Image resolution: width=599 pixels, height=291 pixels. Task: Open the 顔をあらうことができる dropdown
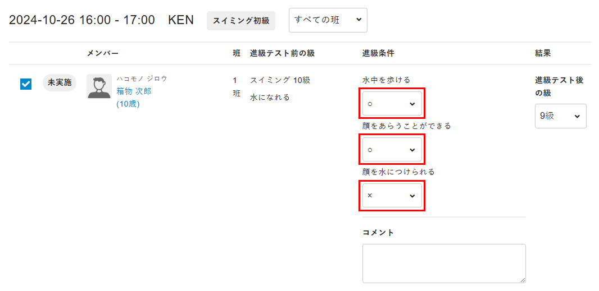coord(392,150)
